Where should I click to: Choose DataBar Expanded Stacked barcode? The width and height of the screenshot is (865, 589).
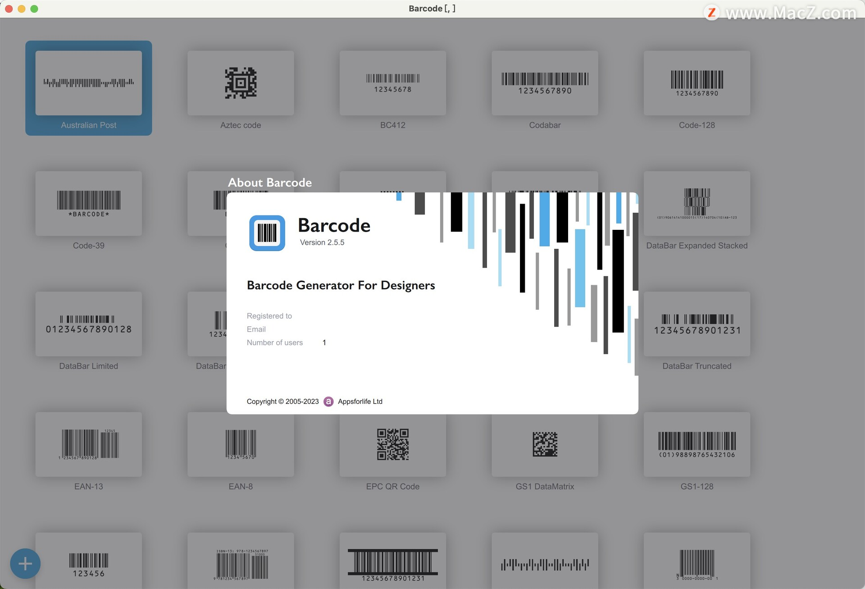[x=697, y=203]
